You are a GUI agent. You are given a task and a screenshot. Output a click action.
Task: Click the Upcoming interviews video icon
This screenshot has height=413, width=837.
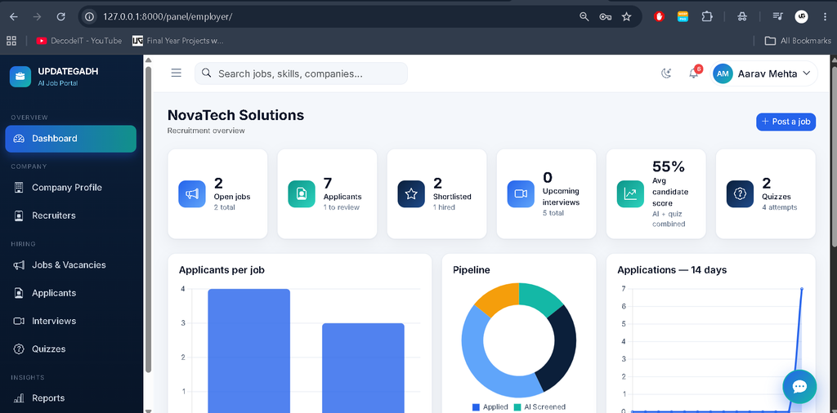[x=521, y=194]
